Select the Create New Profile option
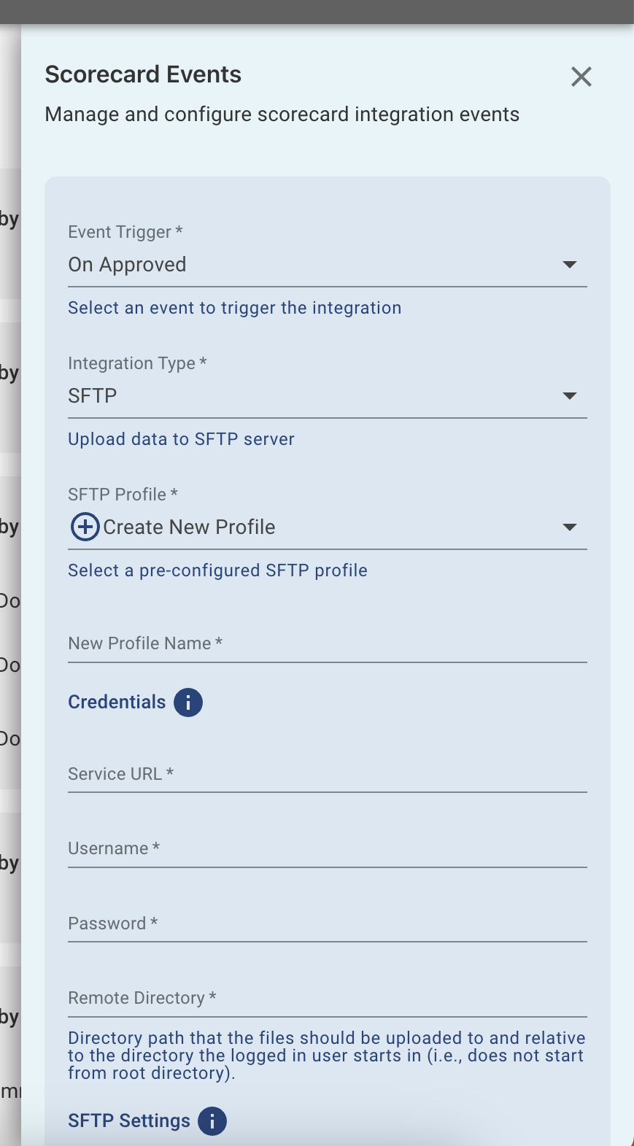This screenshot has width=634, height=1146. click(189, 527)
